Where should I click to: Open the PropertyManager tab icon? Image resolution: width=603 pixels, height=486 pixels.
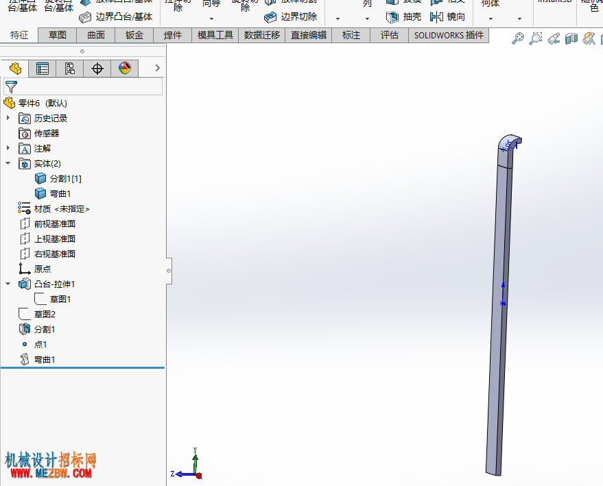pyautogui.click(x=43, y=69)
